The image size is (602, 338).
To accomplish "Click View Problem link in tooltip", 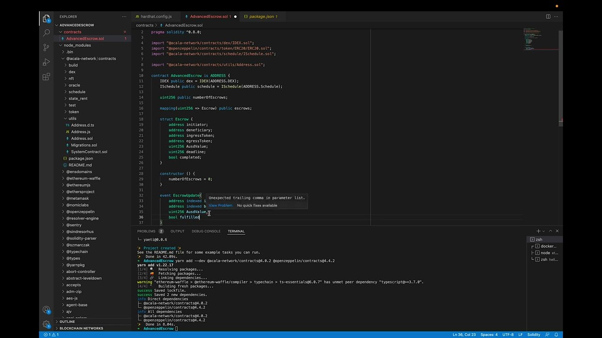I will 221,205.
